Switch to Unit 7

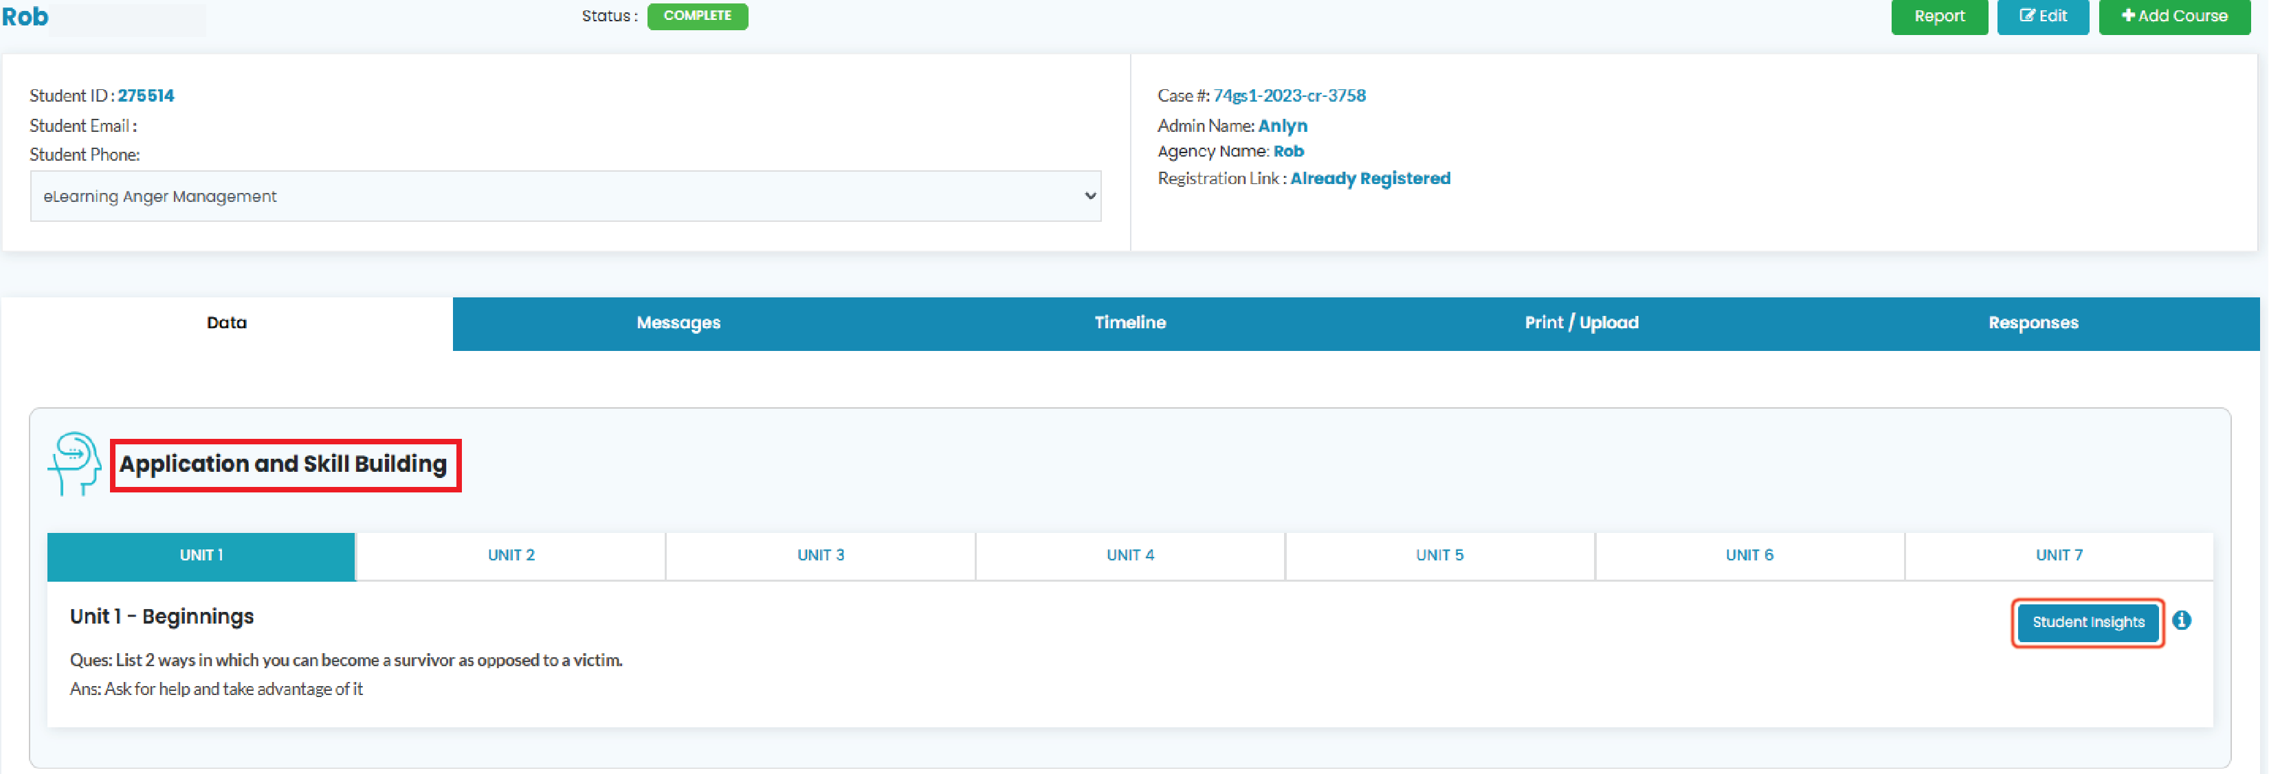click(2059, 555)
